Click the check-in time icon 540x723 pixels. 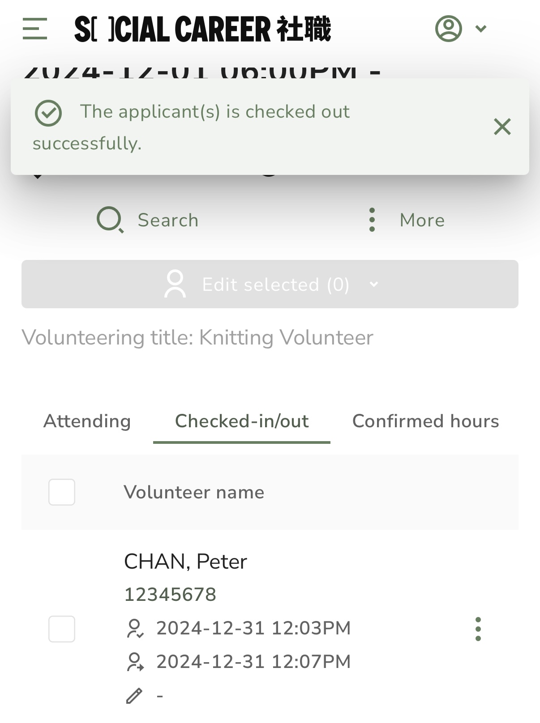click(135, 628)
